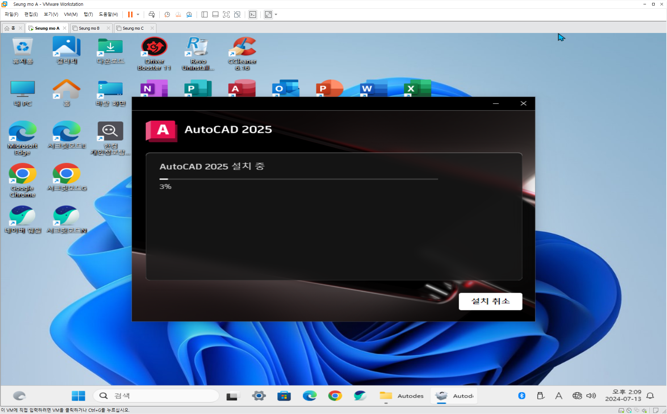Toggle the thumbnail bar view
This screenshot has width=667, height=414.
[x=215, y=14]
